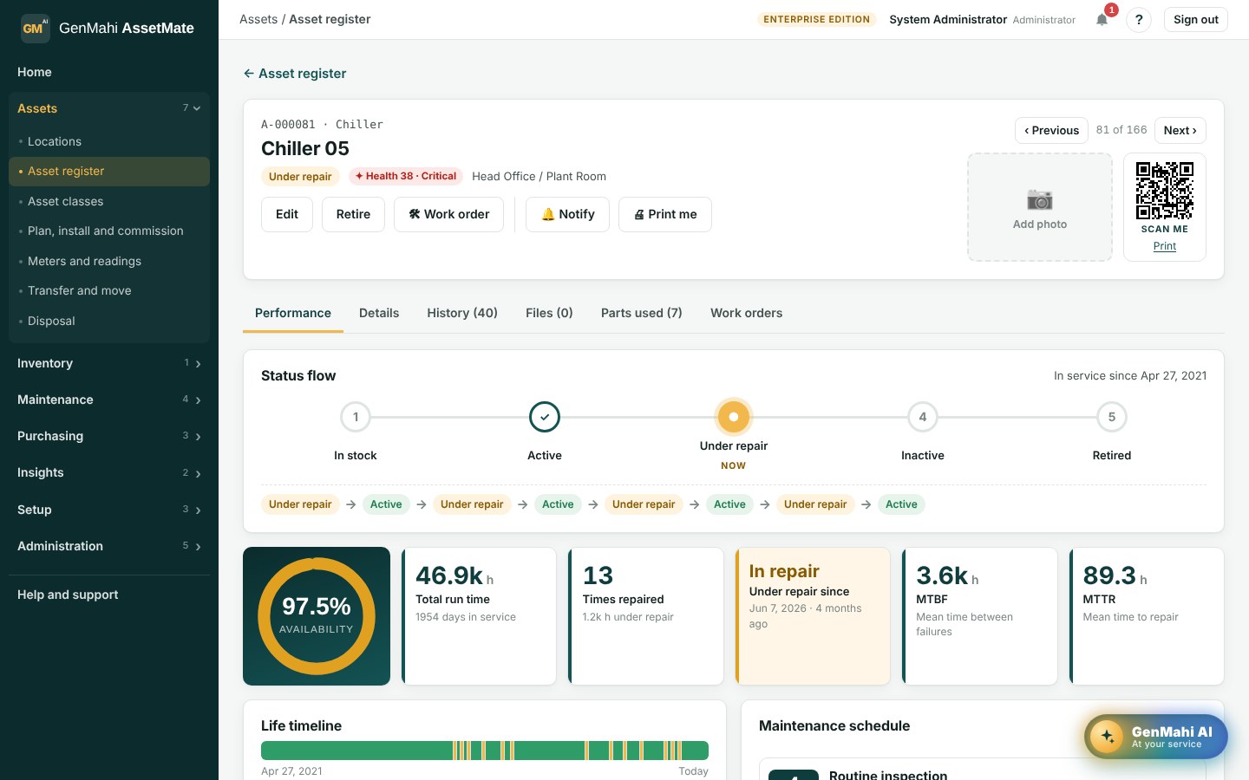Select the Inactive status step
The height and width of the screenshot is (780, 1249).
(923, 417)
